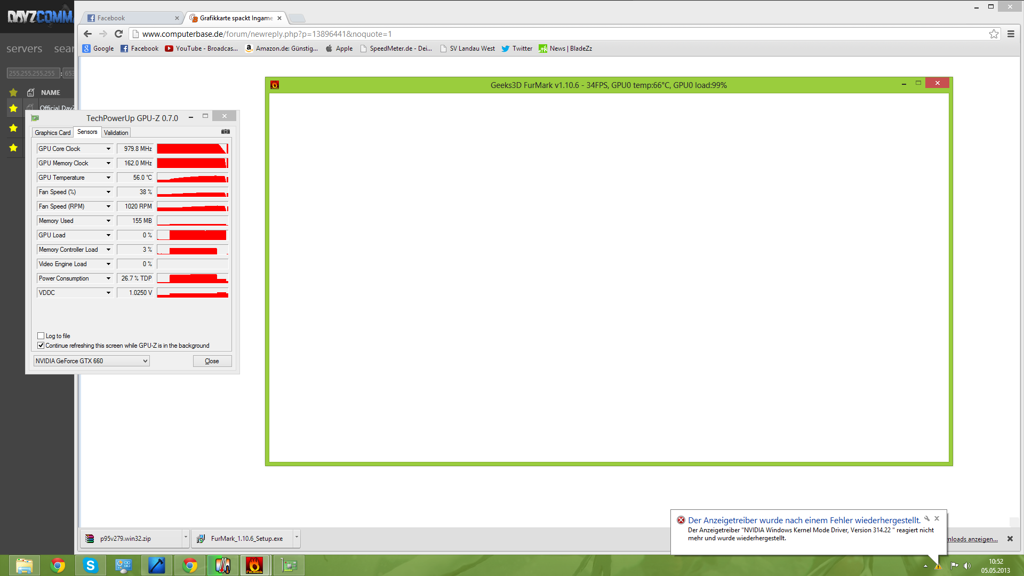Toggle the first yellow favorite star
This screenshot has width=1024, height=576.
13,108
